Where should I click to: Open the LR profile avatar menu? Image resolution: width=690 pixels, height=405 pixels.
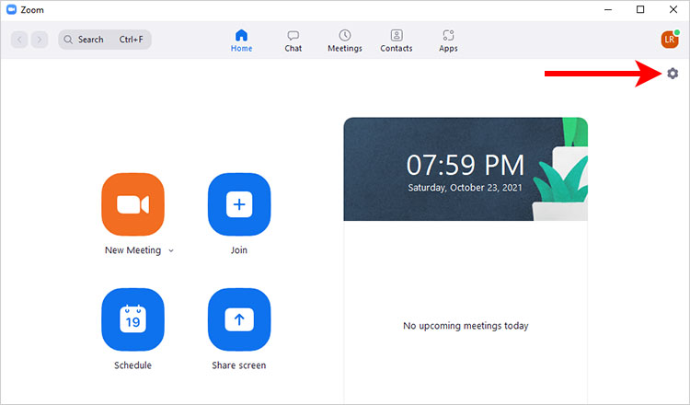pos(670,40)
